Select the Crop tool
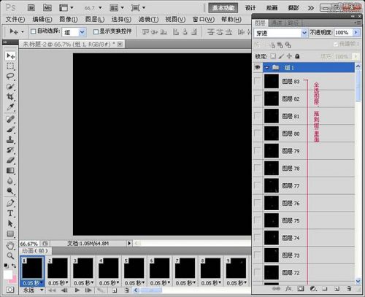Image resolution: width=365 pixels, height=297 pixels. [x=10, y=96]
